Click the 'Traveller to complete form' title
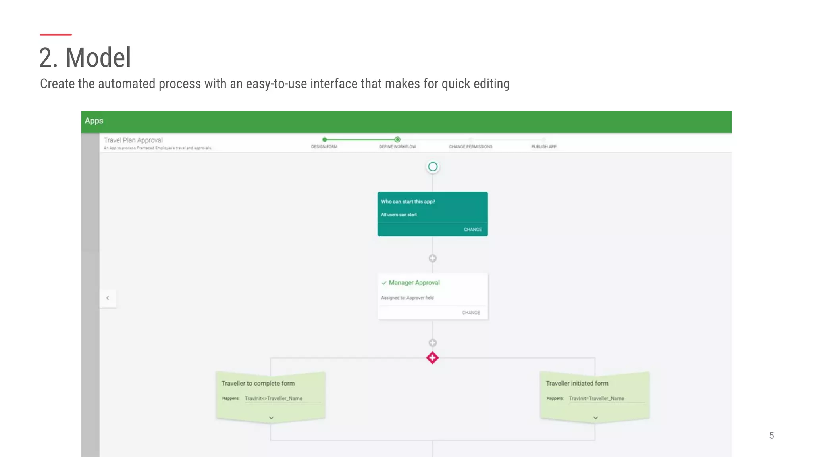Viewport: 813px width, 457px height. pyautogui.click(x=258, y=383)
